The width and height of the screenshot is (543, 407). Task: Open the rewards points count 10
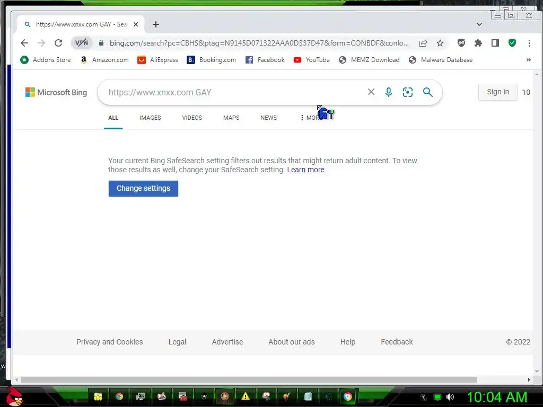click(x=526, y=92)
